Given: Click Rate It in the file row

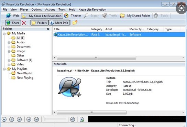Looking at the screenshot, I should tap(96, 35).
